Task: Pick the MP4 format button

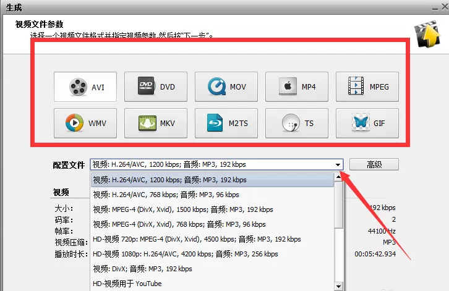Action: coord(297,86)
